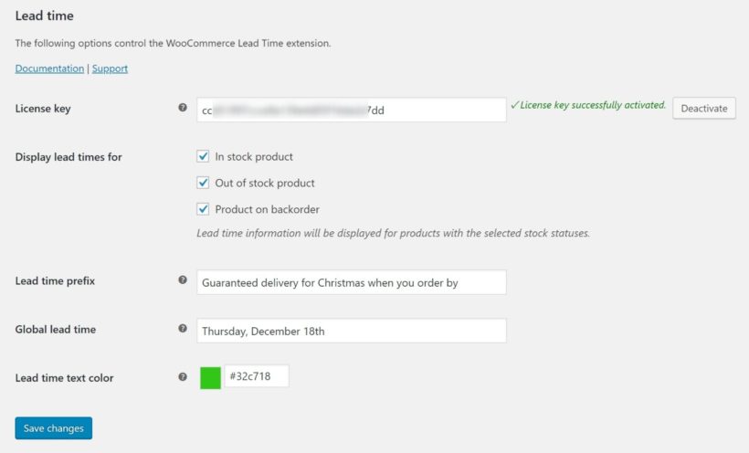Click the Save changes button
Image resolution: width=749 pixels, height=453 pixels.
[53, 428]
